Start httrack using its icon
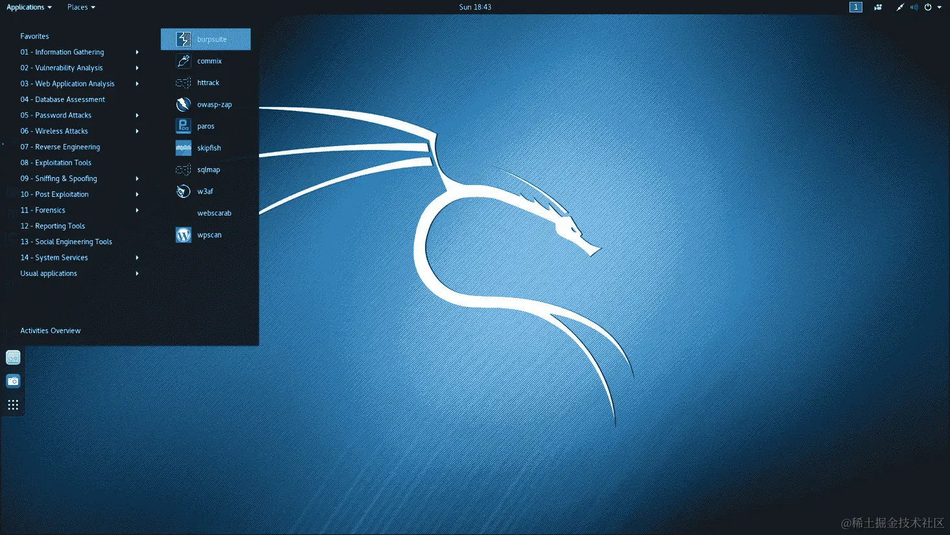The image size is (950, 535). click(184, 82)
